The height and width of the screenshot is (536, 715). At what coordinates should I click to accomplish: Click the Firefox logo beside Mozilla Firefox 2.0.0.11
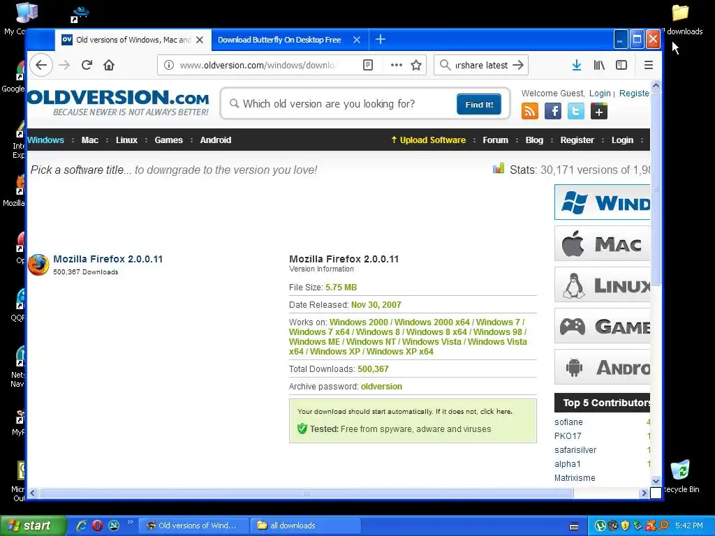[39, 265]
